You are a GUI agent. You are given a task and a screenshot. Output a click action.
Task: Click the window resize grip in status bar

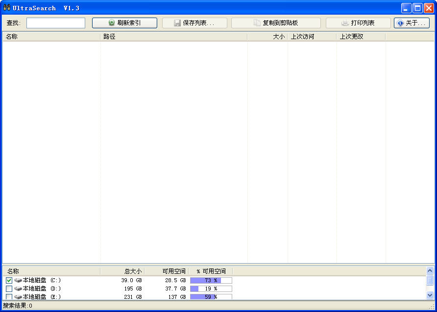point(432,307)
